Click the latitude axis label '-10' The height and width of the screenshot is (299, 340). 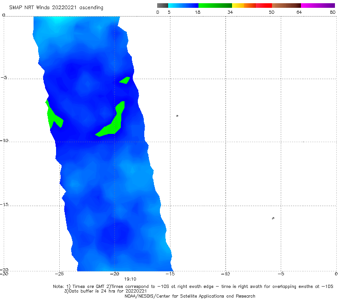click(4, 140)
